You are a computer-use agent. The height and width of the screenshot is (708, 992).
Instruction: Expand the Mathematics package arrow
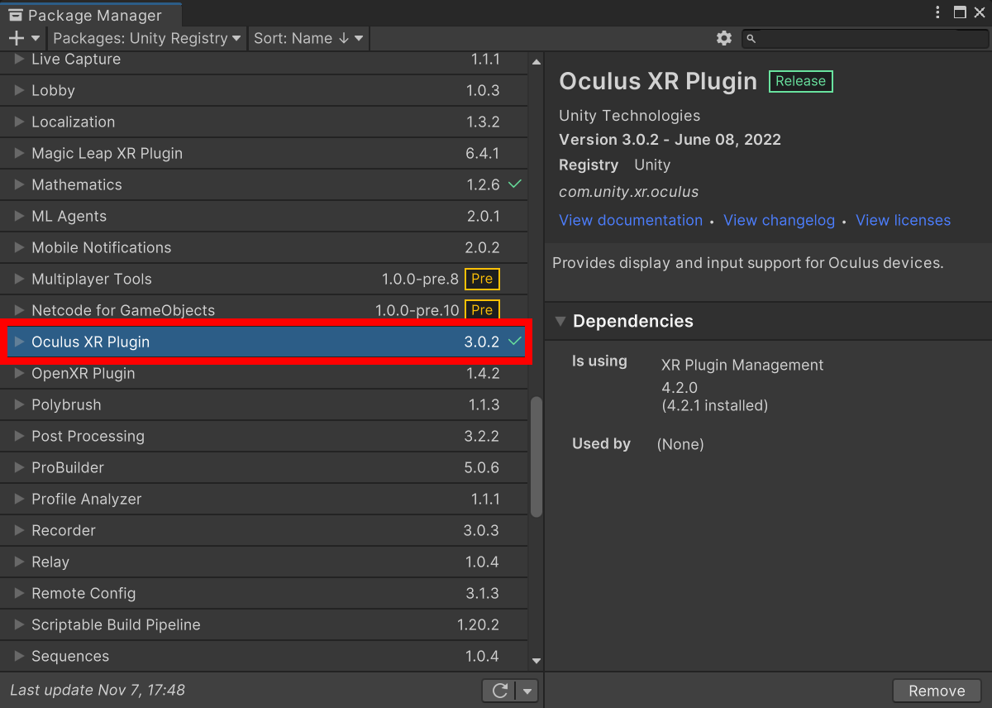[19, 184]
